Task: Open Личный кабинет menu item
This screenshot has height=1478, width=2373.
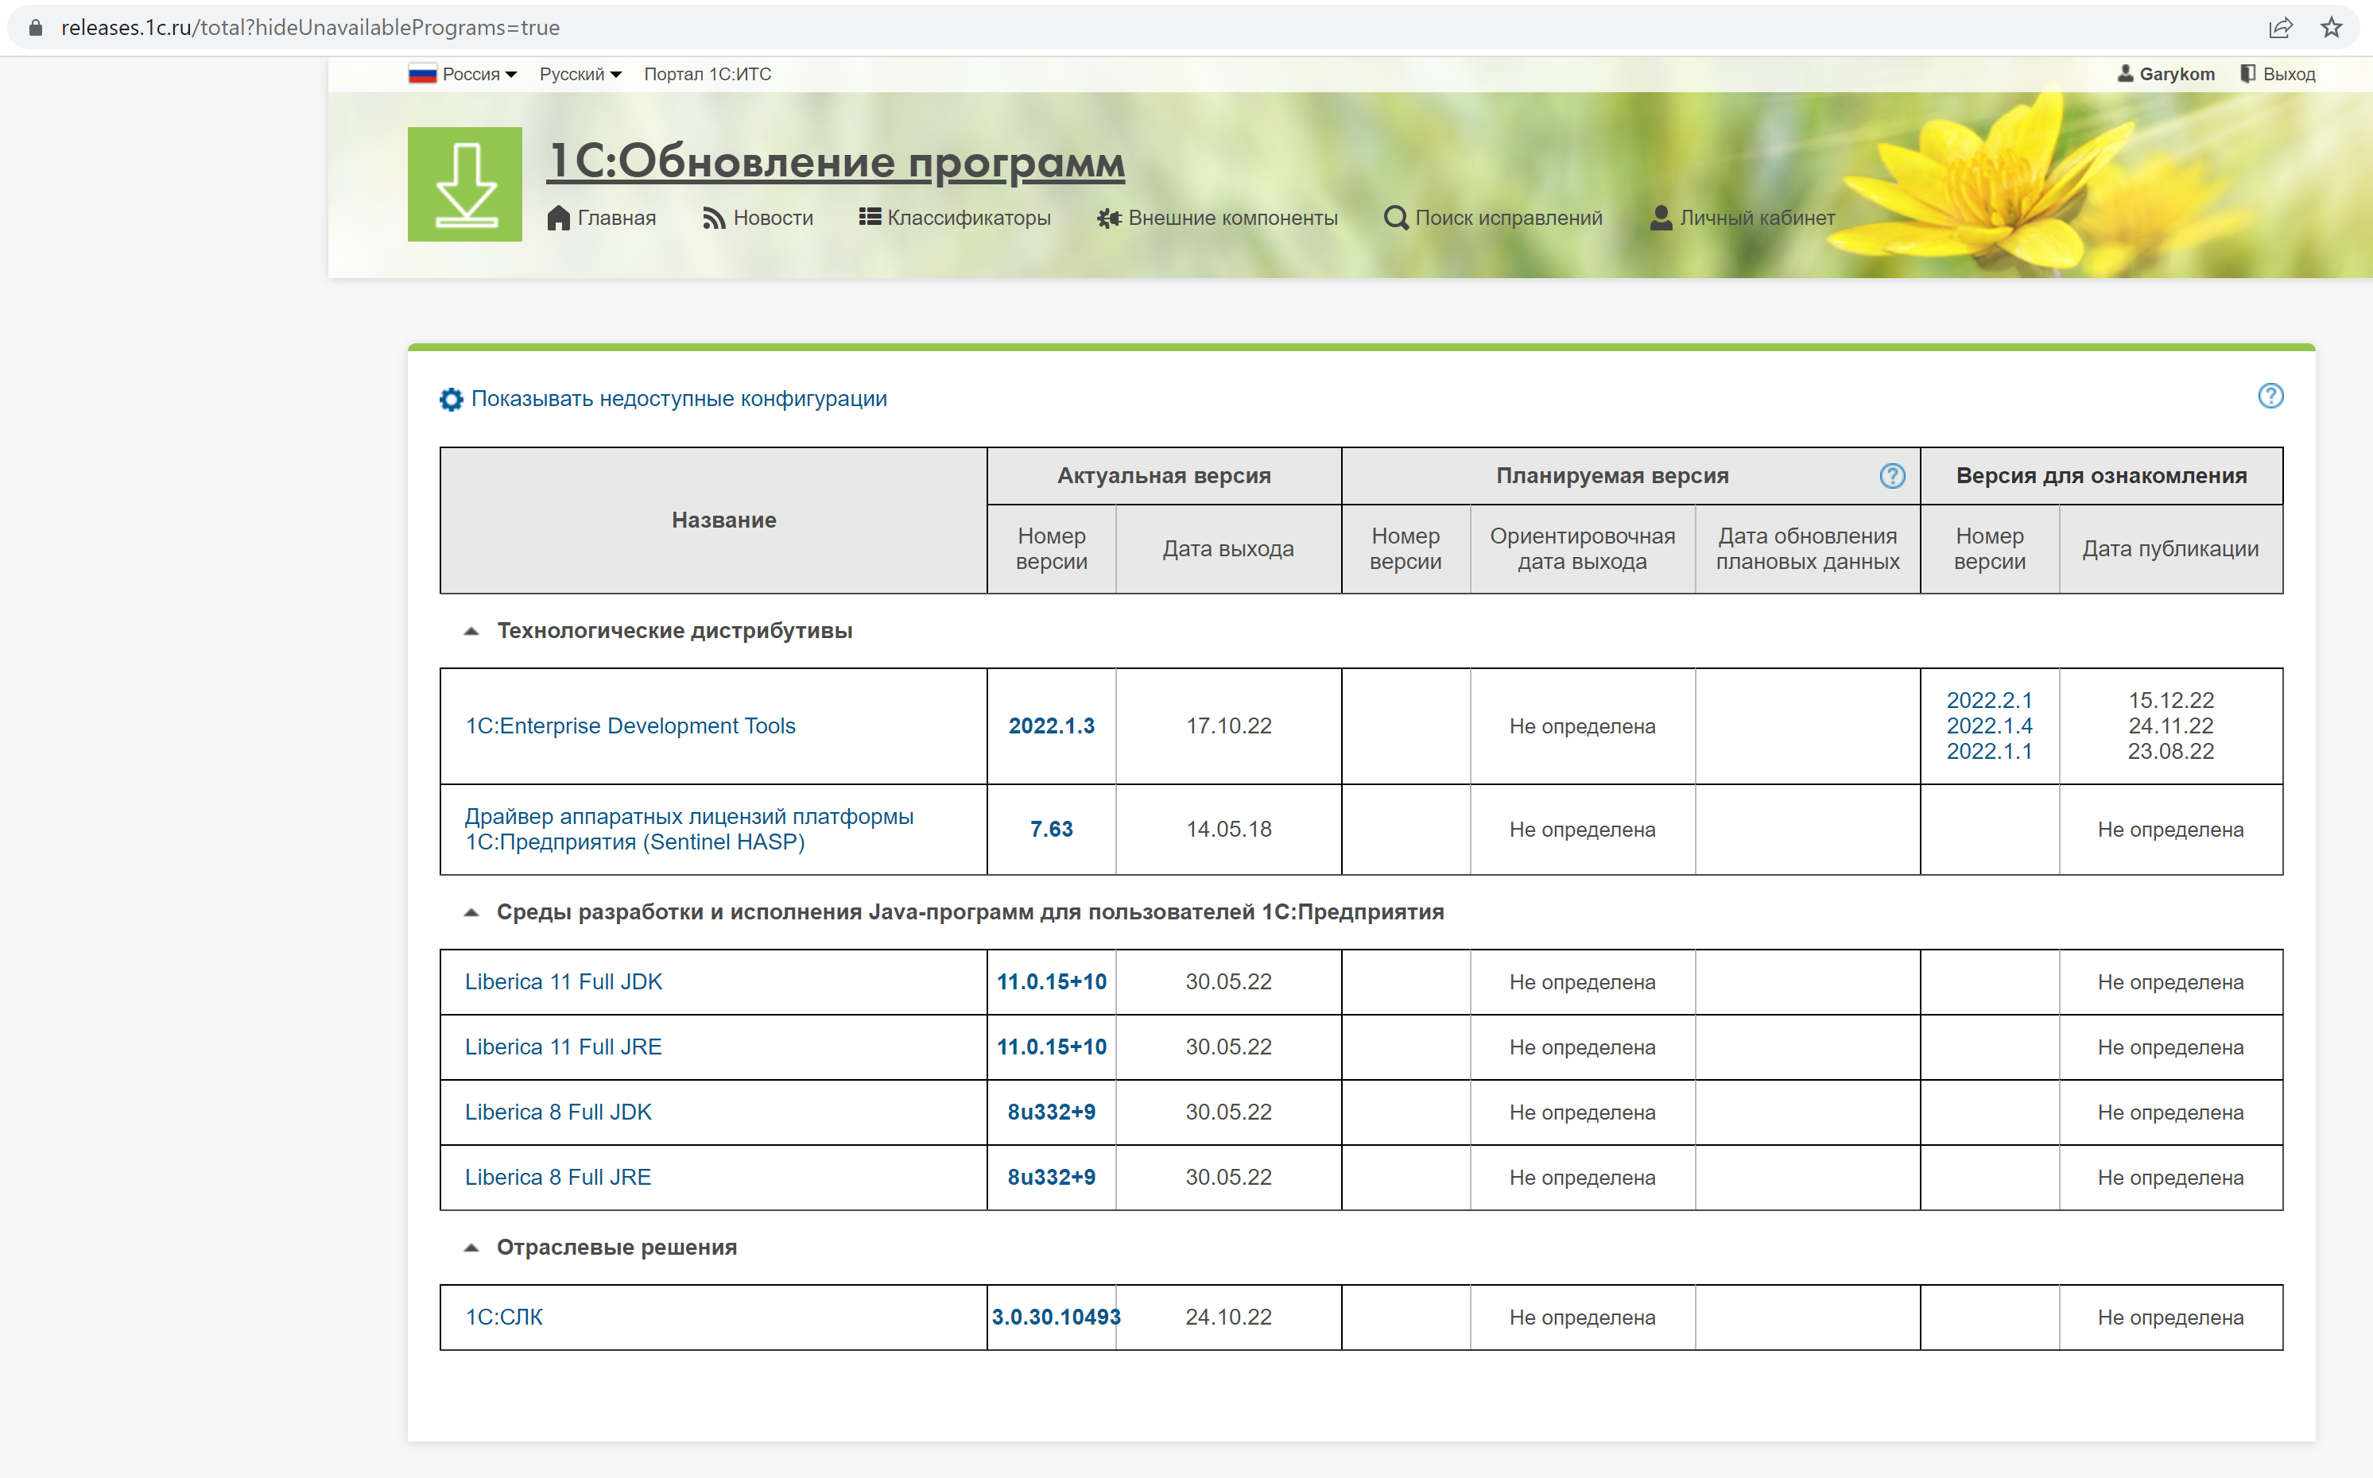Action: pos(1743,218)
